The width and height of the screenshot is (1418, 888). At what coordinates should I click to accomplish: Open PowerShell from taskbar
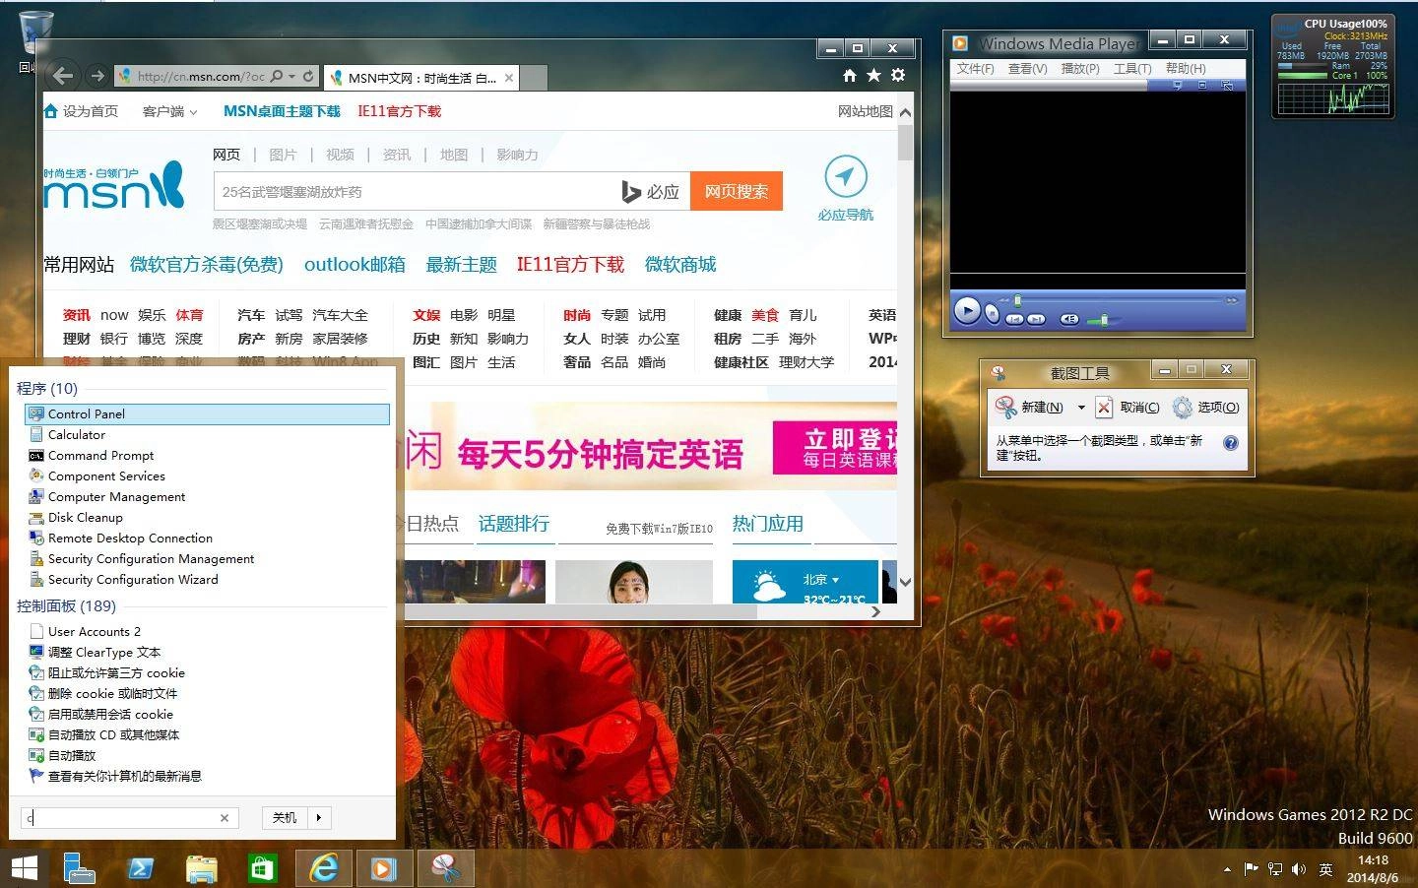tap(140, 868)
